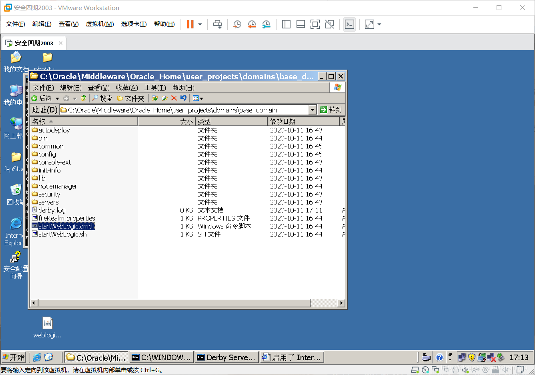535x375 pixels.
Task: Click the VMware CD/DVD status icon
Action: (425, 370)
